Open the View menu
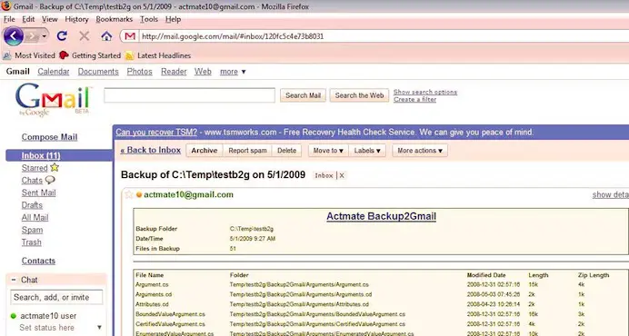The height and width of the screenshot is (336, 629). 50,19
